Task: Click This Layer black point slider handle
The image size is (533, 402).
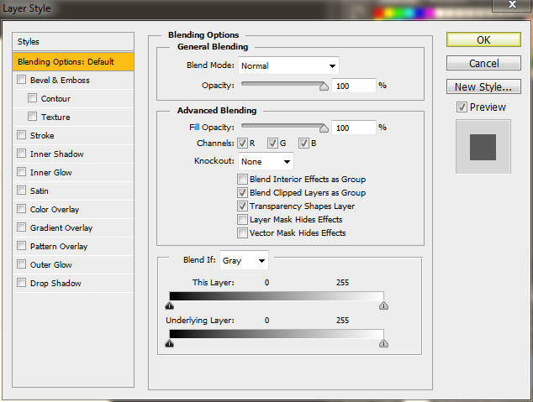Action: 169,305
